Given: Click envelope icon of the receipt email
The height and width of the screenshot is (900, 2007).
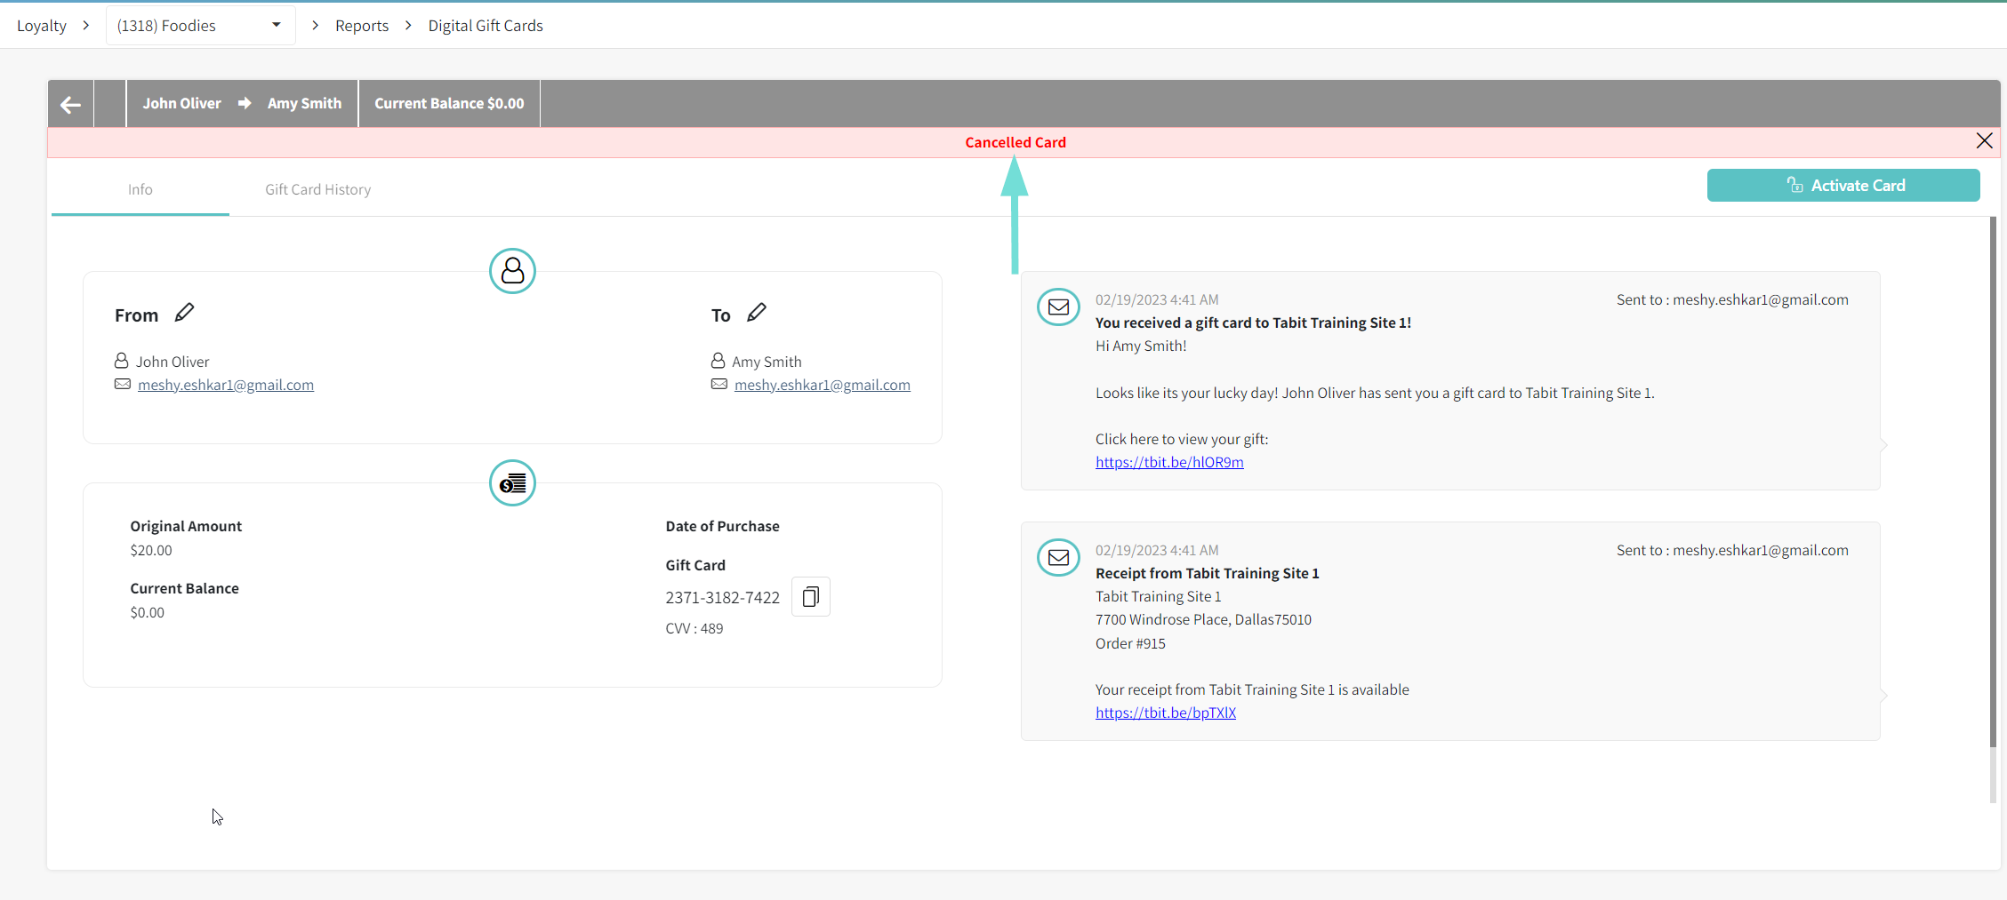Looking at the screenshot, I should [1058, 558].
